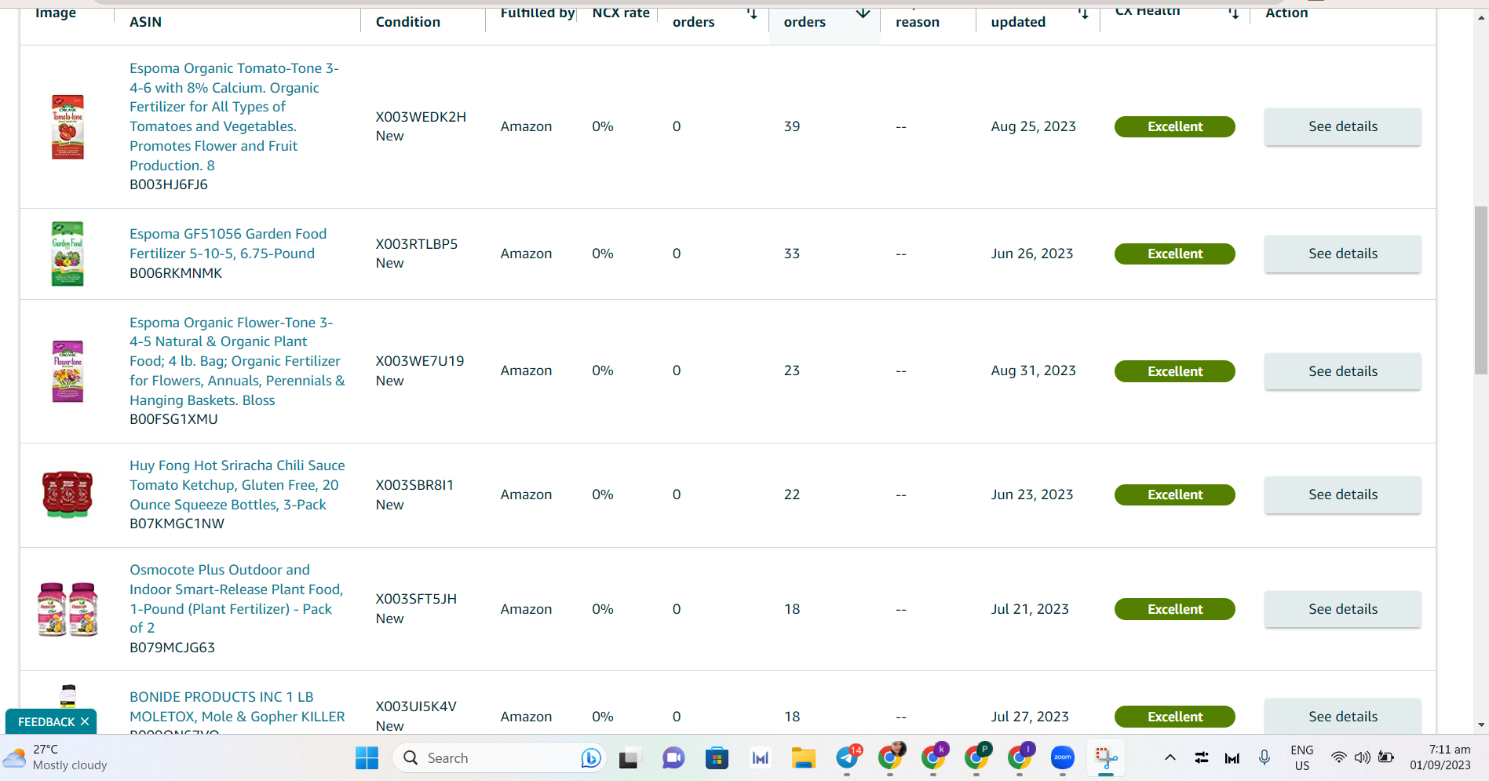Click Excellent CX Health badge for Tomato-Tone
Screen dimensions: 1489x781
[1174, 126]
